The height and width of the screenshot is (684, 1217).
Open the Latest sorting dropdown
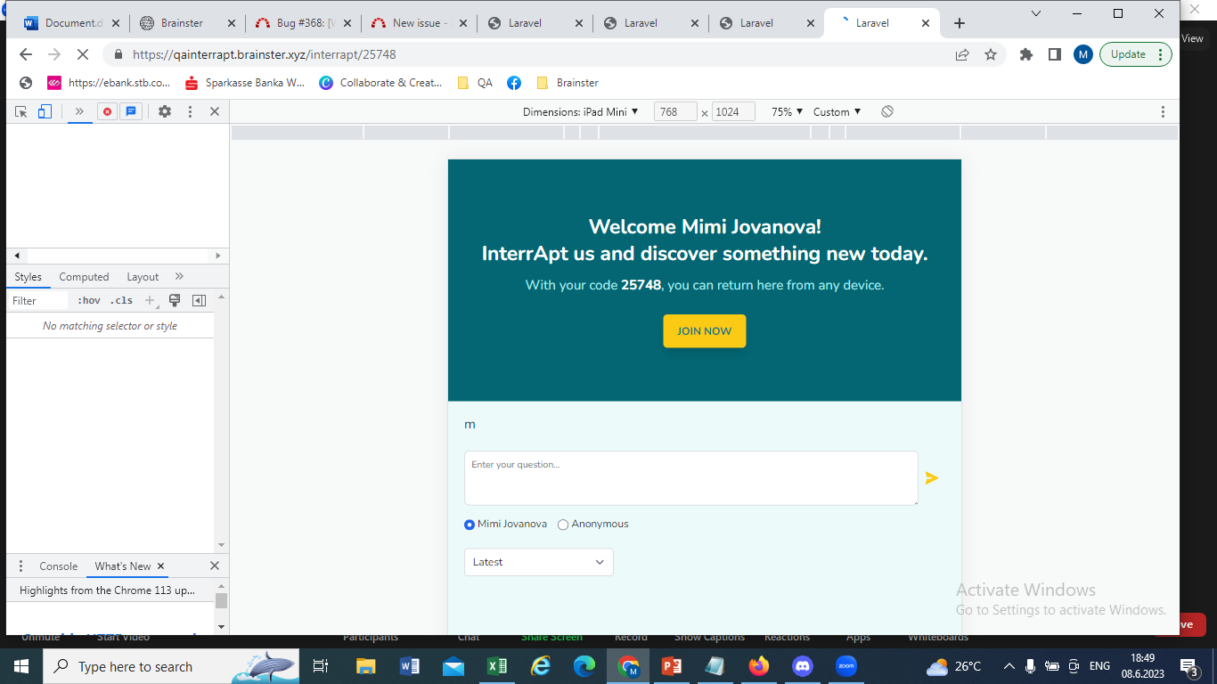click(x=538, y=562)
